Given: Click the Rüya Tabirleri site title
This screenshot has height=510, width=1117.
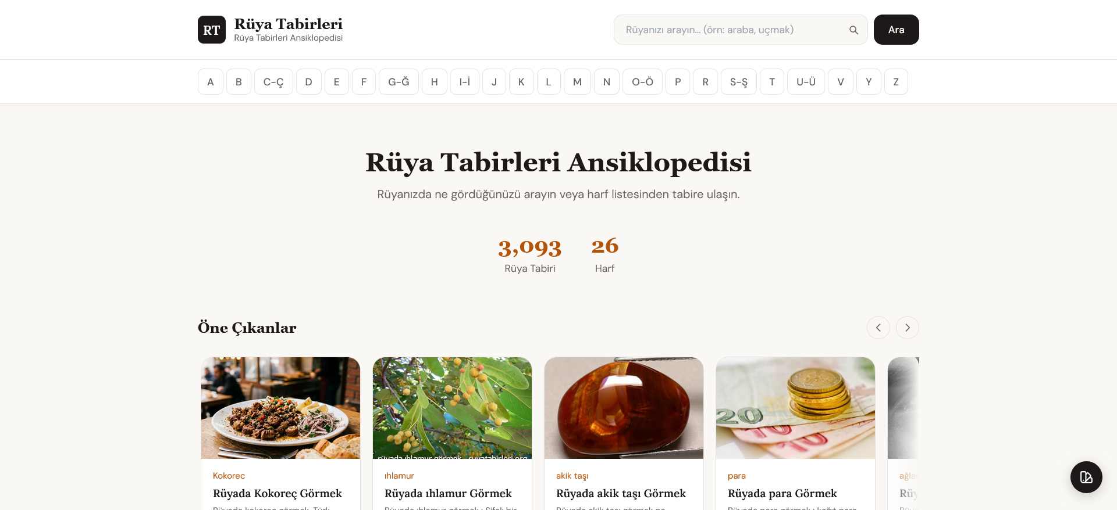Looking at the screenshot, I should pos(289,24).
